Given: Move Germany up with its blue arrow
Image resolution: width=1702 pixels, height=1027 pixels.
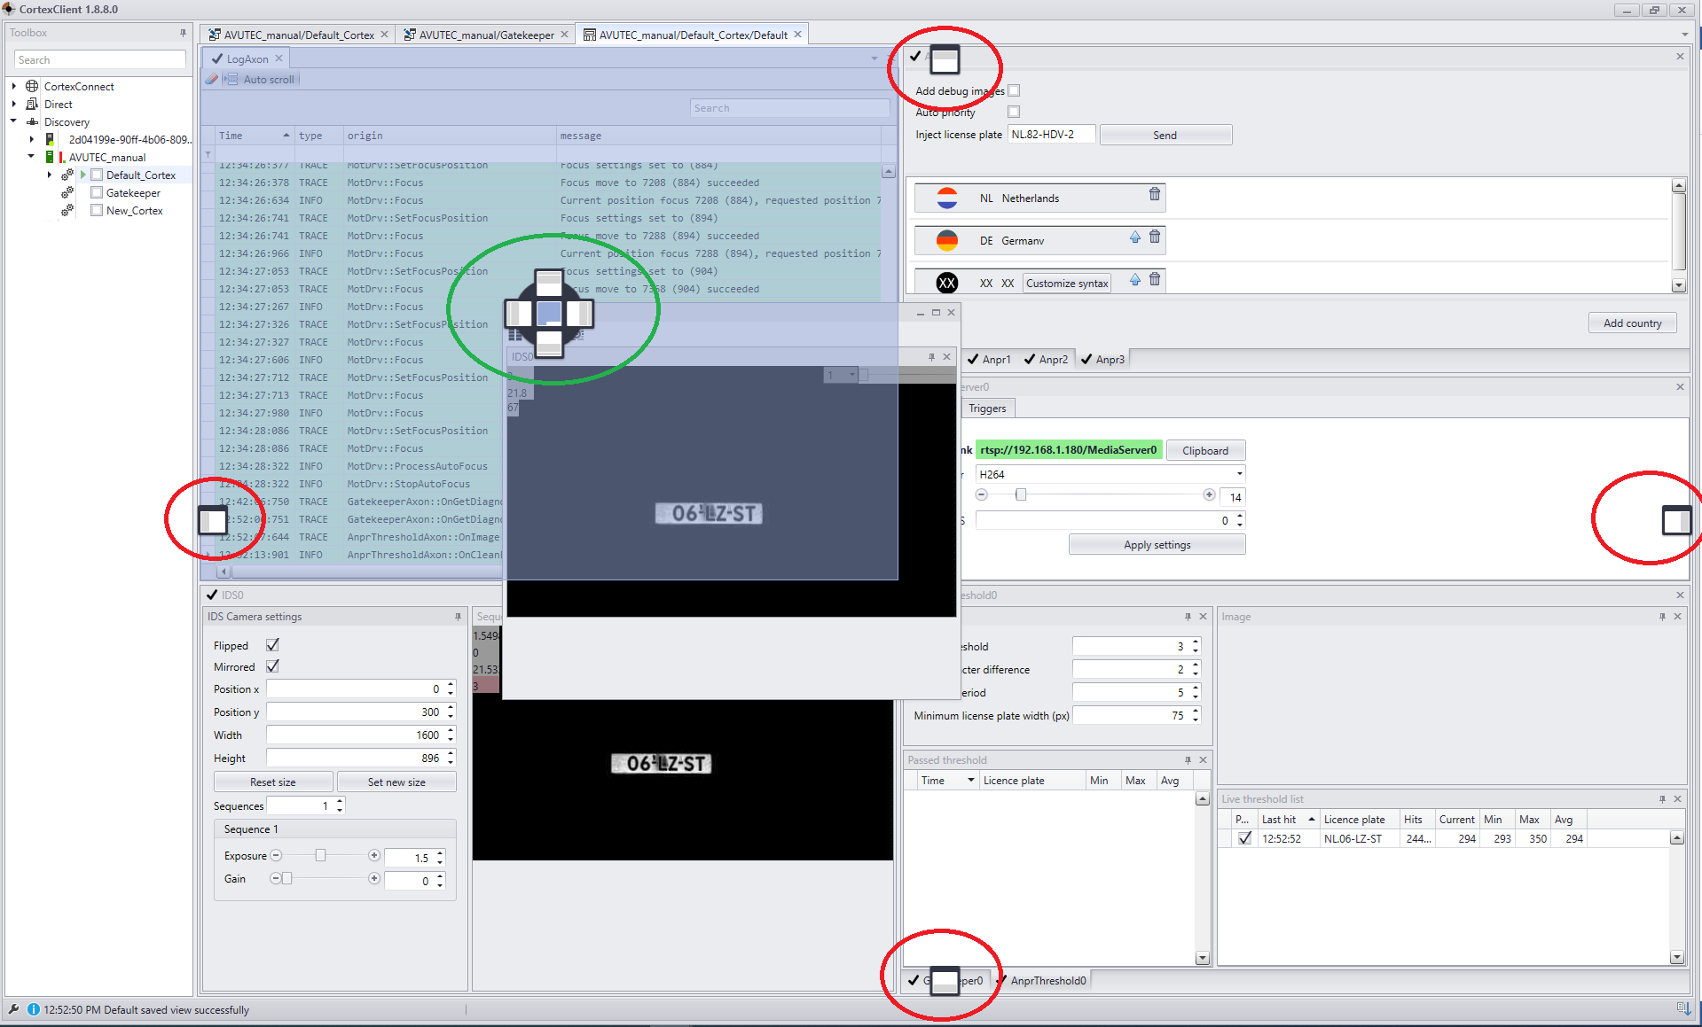Looking at the screenshot, I should (1135, 237).
